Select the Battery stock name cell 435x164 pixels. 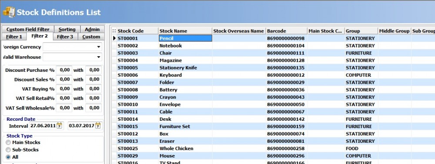185,90
